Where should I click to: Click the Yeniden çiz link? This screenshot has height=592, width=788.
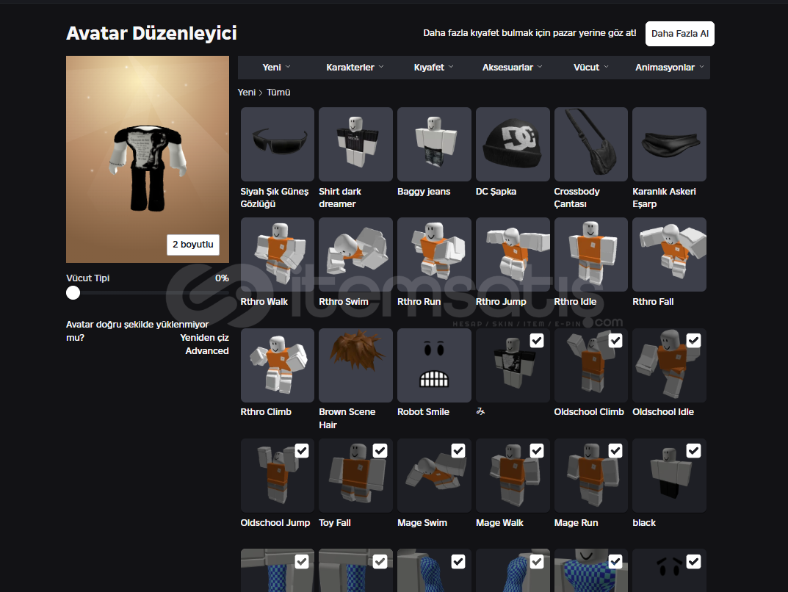(205, 338)
